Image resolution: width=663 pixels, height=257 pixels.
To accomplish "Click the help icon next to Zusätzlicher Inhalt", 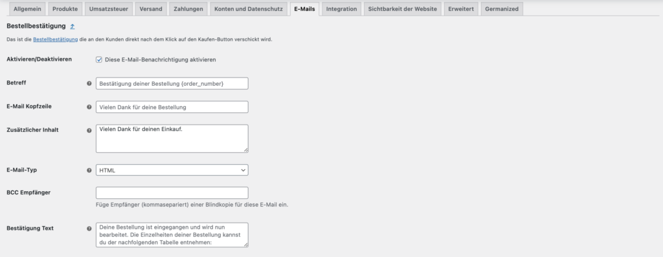I will point(89,131).
